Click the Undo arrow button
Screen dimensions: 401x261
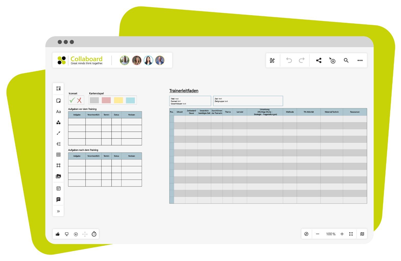(x=289, y=61)
